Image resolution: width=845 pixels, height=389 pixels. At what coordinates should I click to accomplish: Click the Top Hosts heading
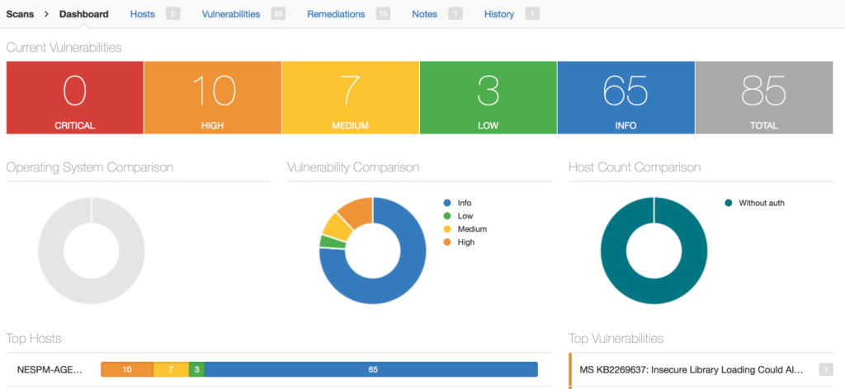[x=33, y=339]
